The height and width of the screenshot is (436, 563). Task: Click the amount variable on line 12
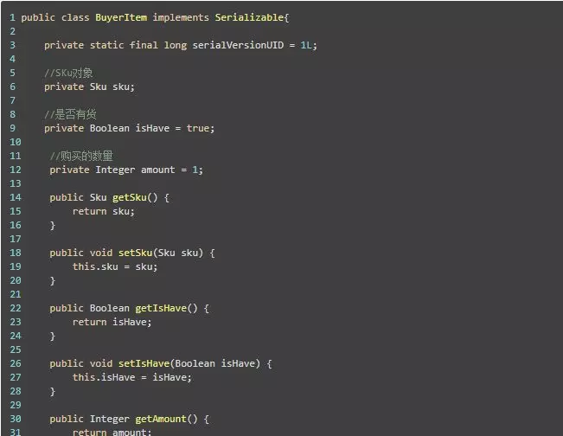[x=158, y=170]
